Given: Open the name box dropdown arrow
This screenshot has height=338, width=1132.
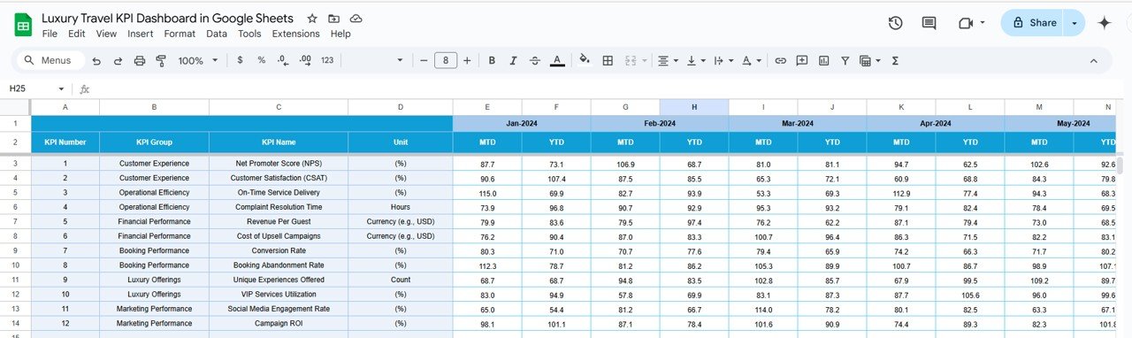Looking at the screenshot, I should 62,88.
